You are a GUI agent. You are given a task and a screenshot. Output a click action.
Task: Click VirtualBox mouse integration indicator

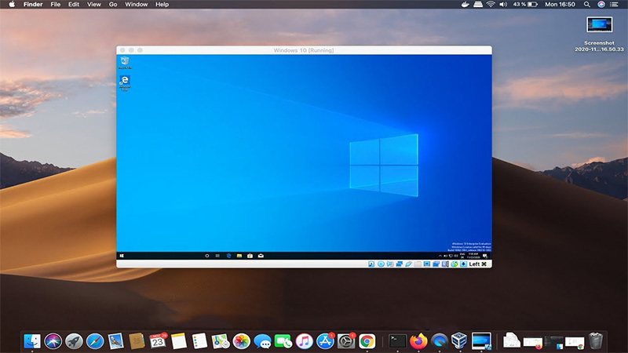(455, 264)
